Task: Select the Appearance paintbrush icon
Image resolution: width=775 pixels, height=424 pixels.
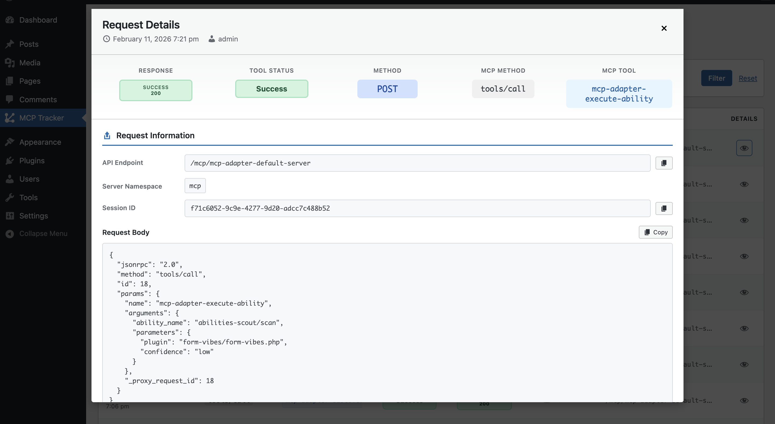Action: coord(10,142)
